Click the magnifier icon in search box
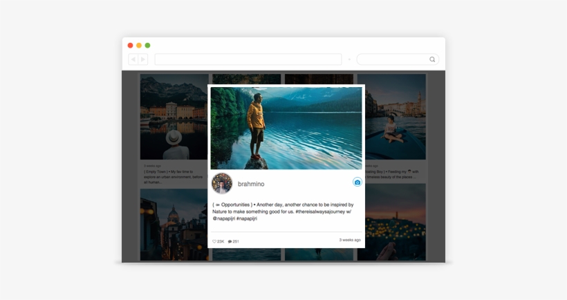Image resolution: width=567 pixels, height=300 pixels. click(x=432, y=59)
